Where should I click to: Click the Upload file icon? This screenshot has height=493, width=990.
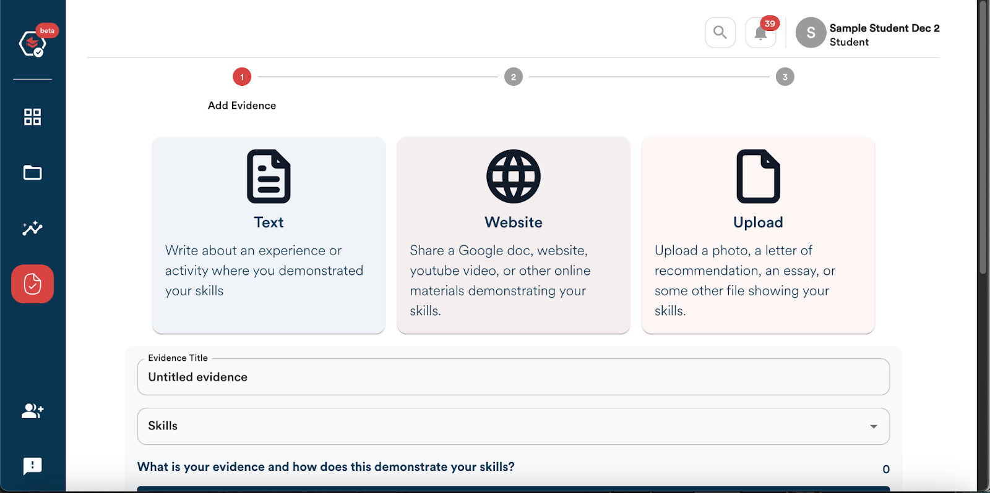[x=759, y=177]
